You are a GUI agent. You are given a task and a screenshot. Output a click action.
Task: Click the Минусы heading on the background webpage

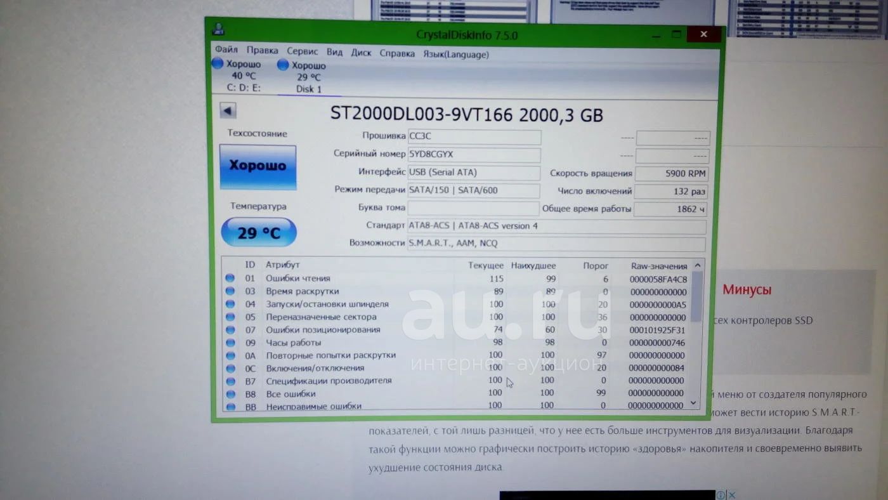click(747, 290)
